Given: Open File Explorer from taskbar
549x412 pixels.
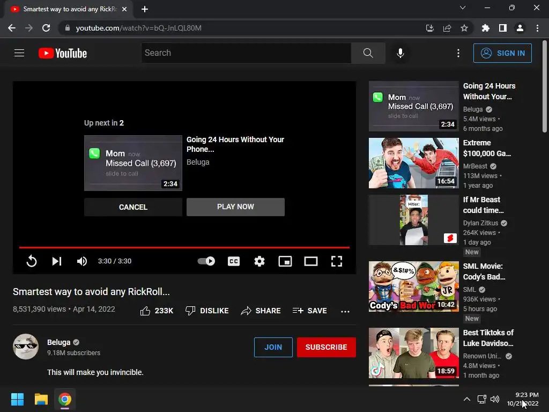Looking at the screenshot, I should pyautogui.click(x=41, y=399).
